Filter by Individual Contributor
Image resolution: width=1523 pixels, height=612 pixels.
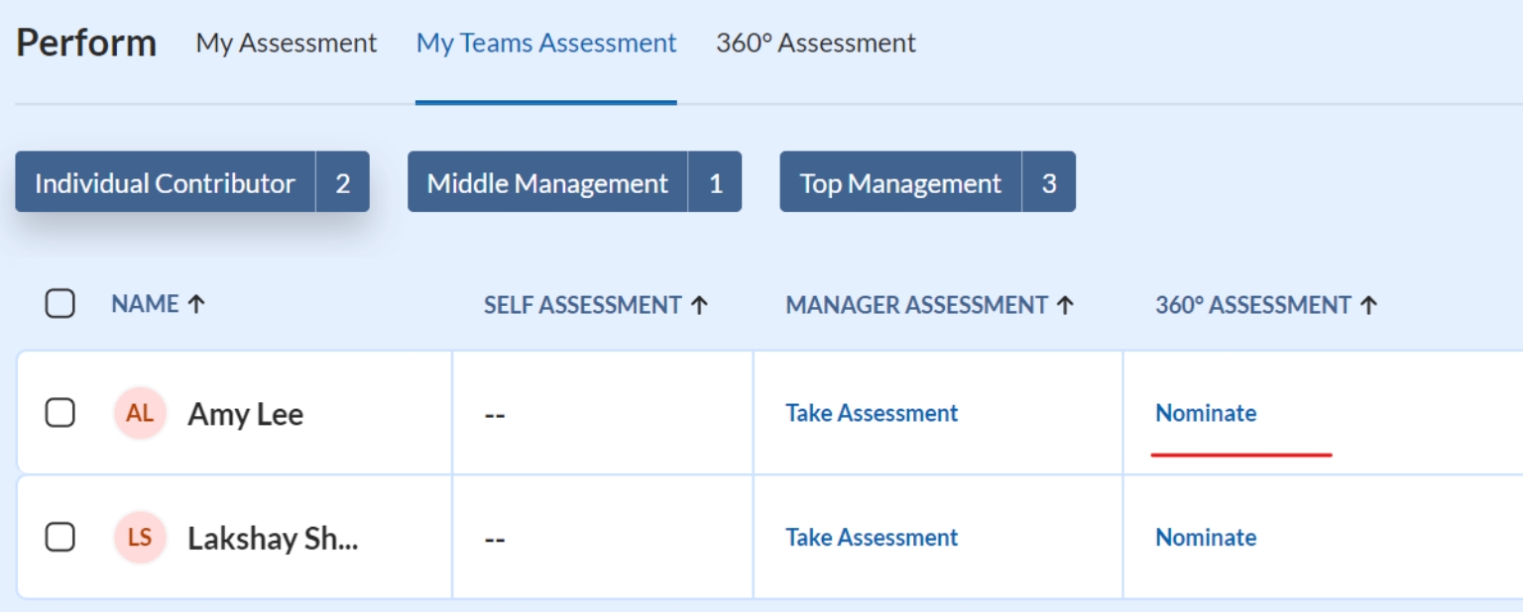[166, 183]
